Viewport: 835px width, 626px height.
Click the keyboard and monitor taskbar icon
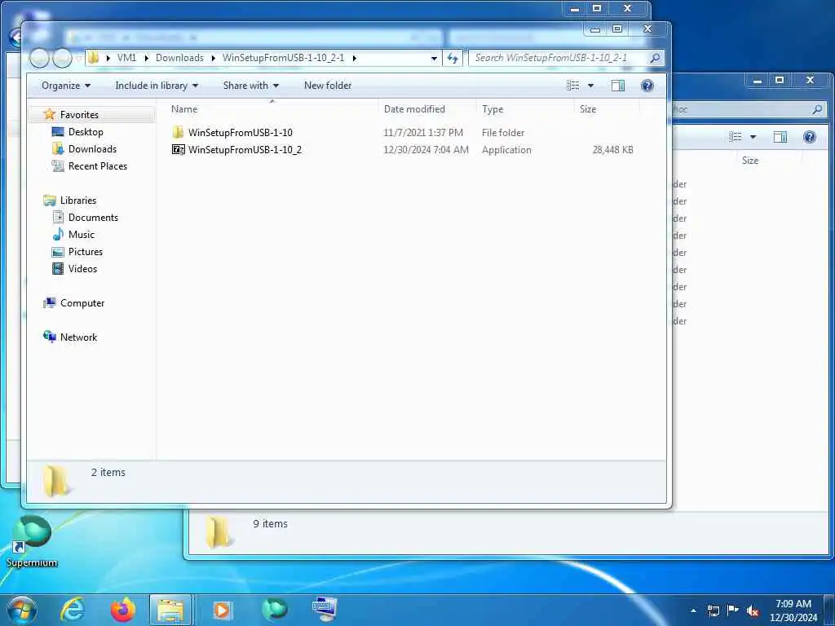(x=325, y=609)
